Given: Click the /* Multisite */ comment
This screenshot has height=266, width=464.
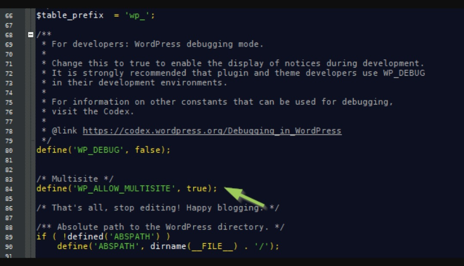Looking at the screenshot, I should click(75, 179).
